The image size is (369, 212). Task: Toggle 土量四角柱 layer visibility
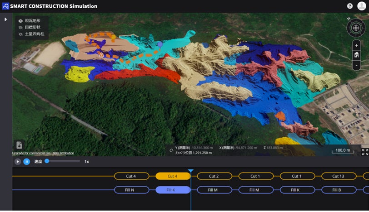20,34
